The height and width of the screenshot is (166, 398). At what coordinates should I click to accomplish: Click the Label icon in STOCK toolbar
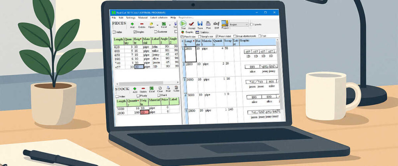pyautogui.click(x=176, y=88)
